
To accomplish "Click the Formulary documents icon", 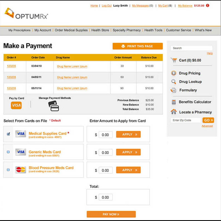I will pos(174,90).
